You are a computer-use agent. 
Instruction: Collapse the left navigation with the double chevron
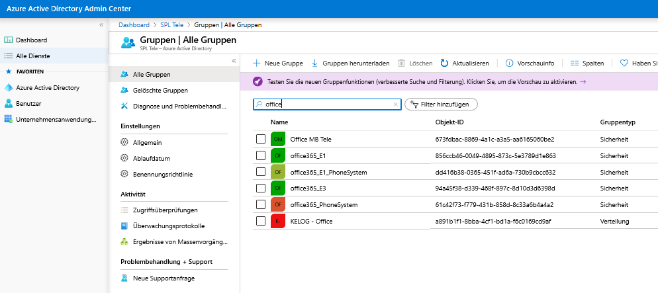[101, 25]
